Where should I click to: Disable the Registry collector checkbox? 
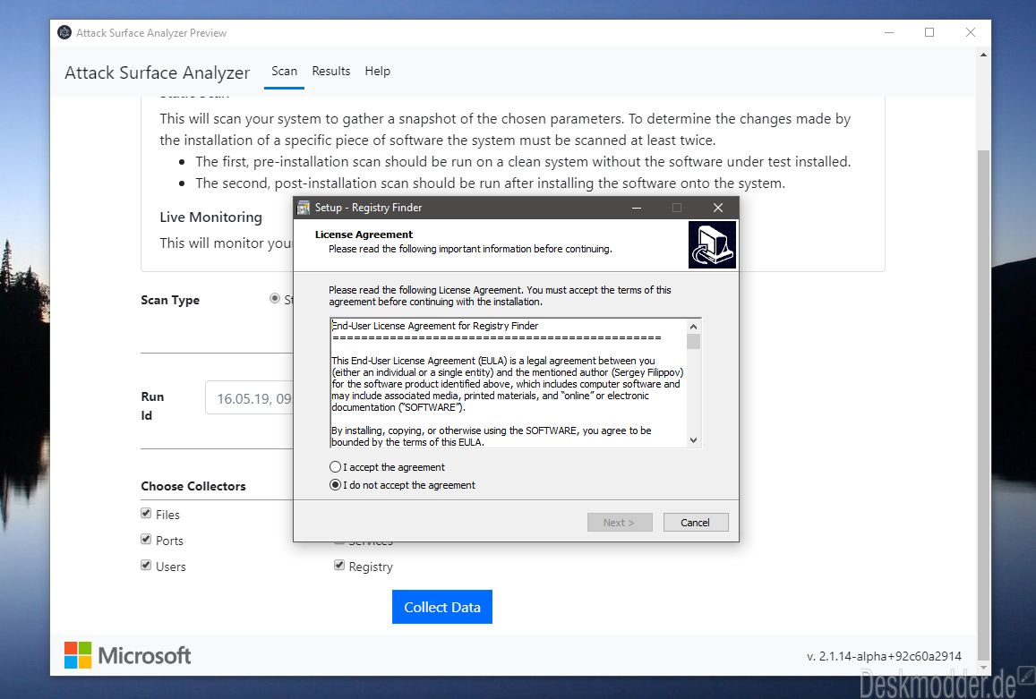339,565
